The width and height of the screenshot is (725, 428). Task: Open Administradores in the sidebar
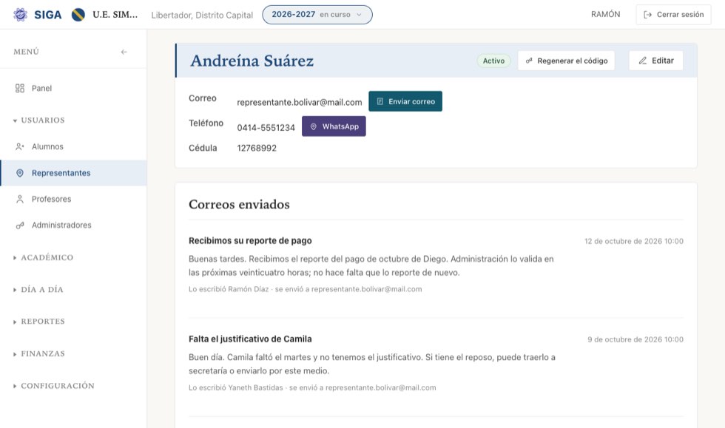point(73,225)
